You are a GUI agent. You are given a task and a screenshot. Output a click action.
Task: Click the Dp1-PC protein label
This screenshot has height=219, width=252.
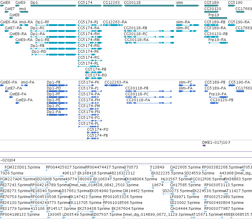(x=54, y=106)
